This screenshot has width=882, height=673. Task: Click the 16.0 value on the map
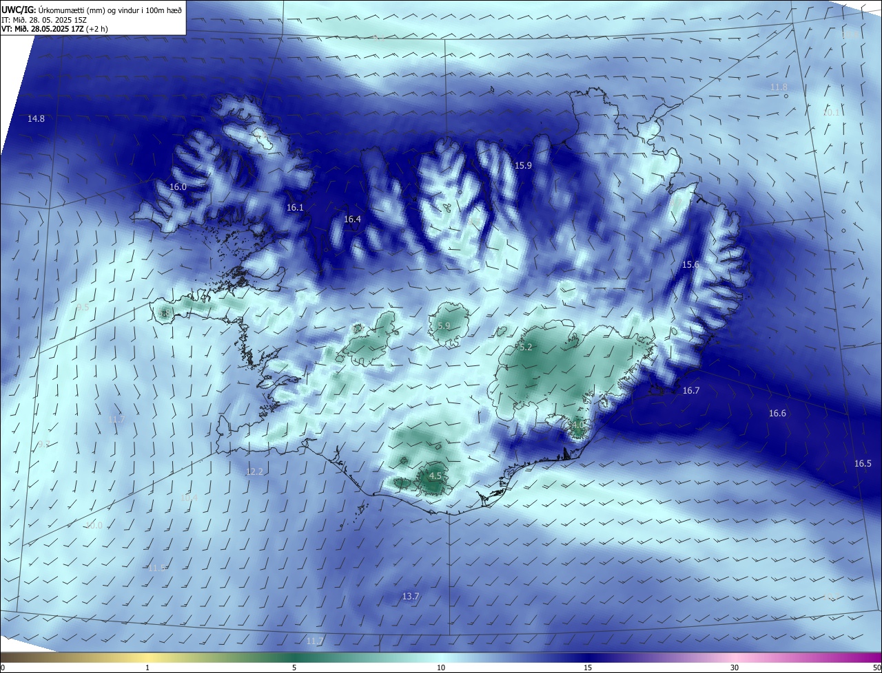tap(178, 187)
